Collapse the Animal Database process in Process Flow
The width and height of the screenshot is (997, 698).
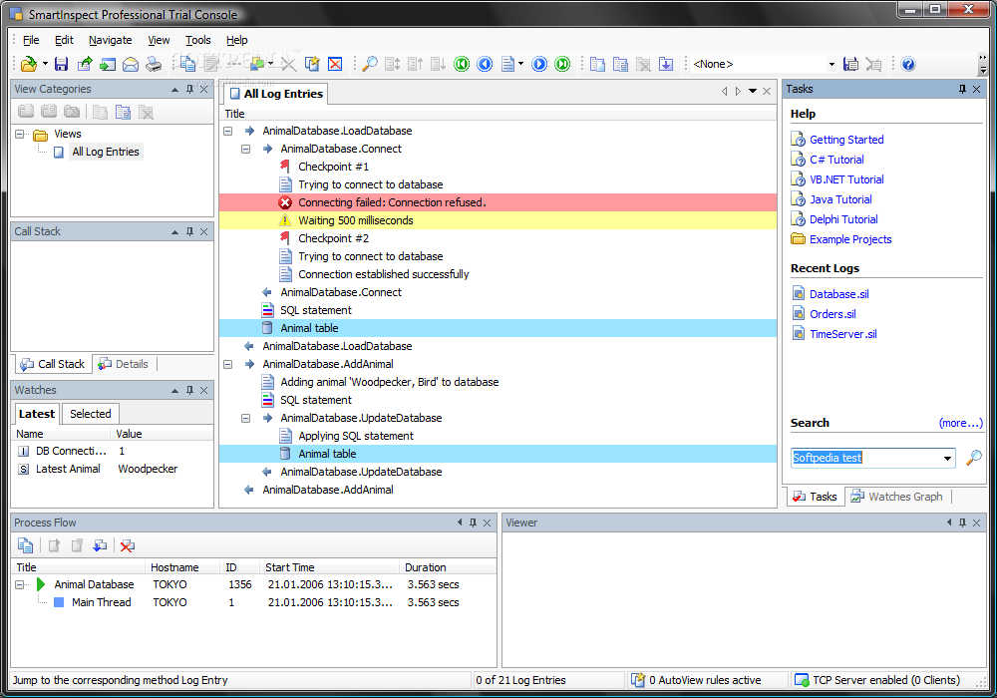[x=20, y=584]
